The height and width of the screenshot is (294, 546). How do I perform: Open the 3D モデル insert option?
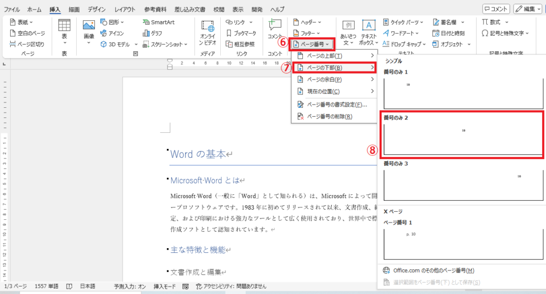tap(119, 44)
